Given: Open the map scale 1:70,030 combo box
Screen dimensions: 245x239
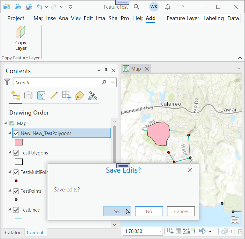Looking at the screenshot, I should pos(143,231).
